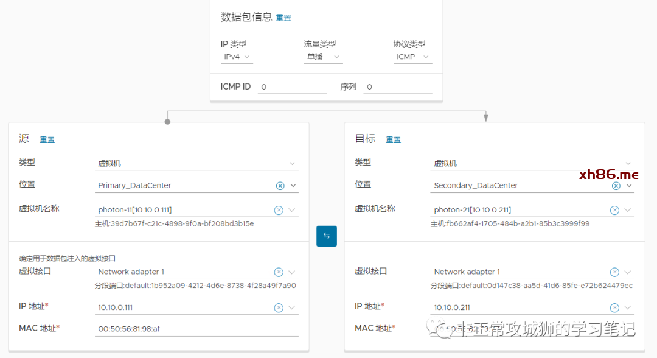
Task: Click the swap source and destination button
Action: coord(326,236)
